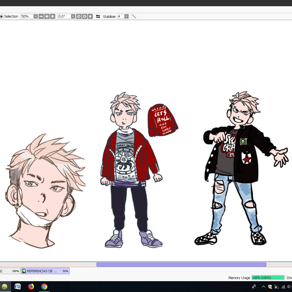Click the 0.0° rotation value field

(64, 16)
